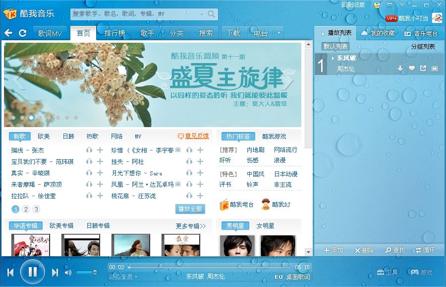Select the last banner pagination dot

[x=76, y=117]
